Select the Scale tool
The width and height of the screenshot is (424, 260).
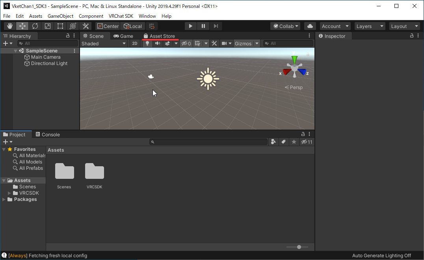(47, 26)
